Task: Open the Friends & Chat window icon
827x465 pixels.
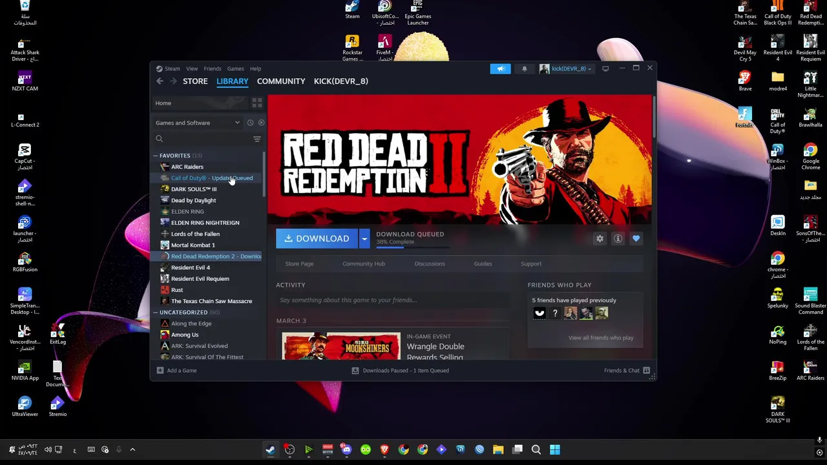Action: (646, 371)
